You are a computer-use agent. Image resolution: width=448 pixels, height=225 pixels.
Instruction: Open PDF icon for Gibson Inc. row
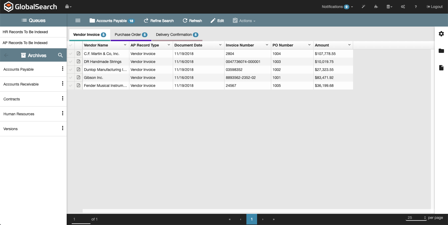[x=78, y=78]
